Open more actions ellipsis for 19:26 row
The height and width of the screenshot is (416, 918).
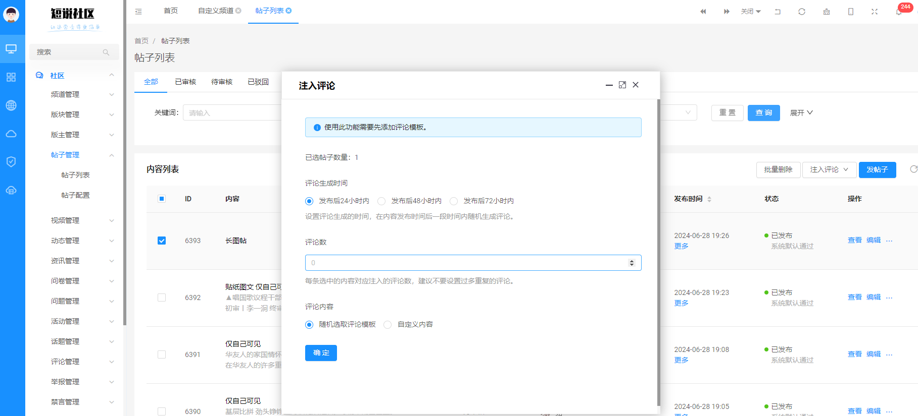coord(889,241)
